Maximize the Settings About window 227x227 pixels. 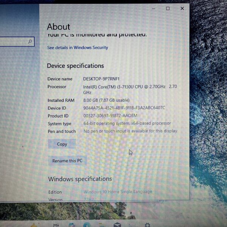tap(168, 9)
